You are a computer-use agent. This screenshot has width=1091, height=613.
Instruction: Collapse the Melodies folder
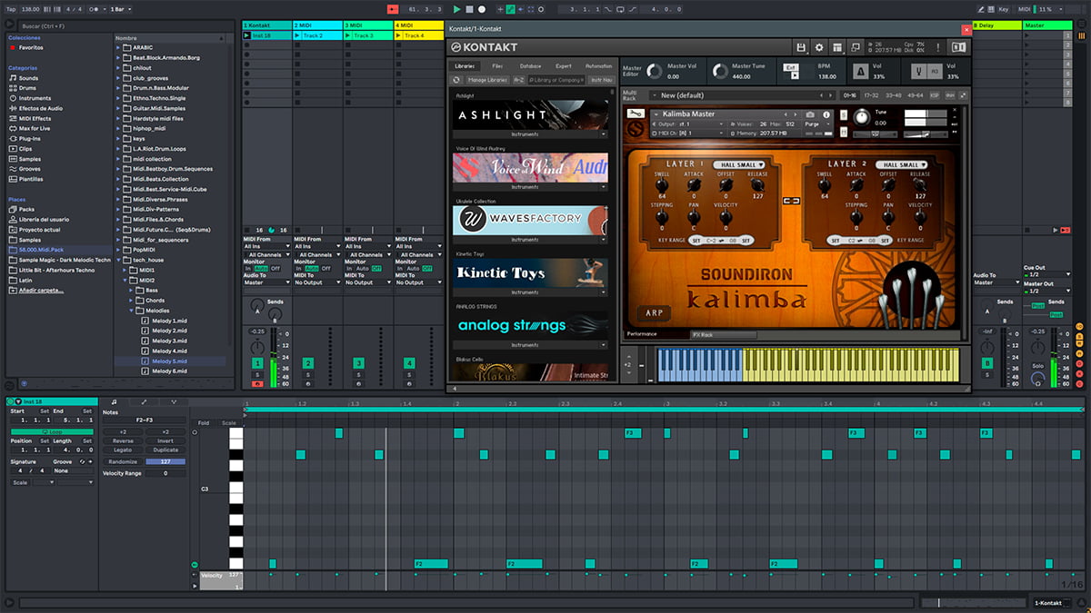pyautogui.click(x=129, y=311)
